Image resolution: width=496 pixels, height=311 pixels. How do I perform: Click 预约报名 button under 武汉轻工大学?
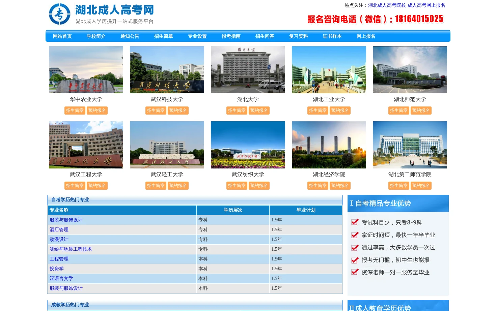click(178, 186)
